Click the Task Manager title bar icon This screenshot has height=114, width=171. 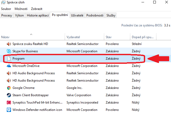click(x=3, y=2)
